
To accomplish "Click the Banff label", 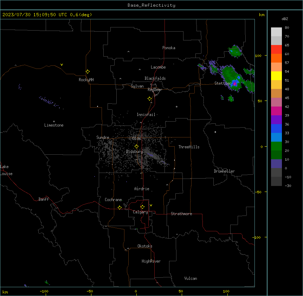I will pos(44,199).
